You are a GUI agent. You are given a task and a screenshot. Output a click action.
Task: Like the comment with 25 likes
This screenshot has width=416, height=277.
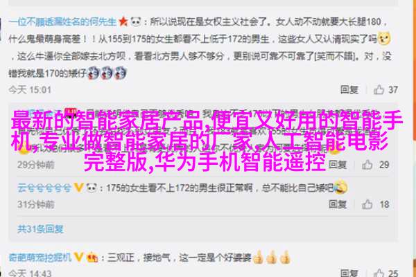coord(379,273)
